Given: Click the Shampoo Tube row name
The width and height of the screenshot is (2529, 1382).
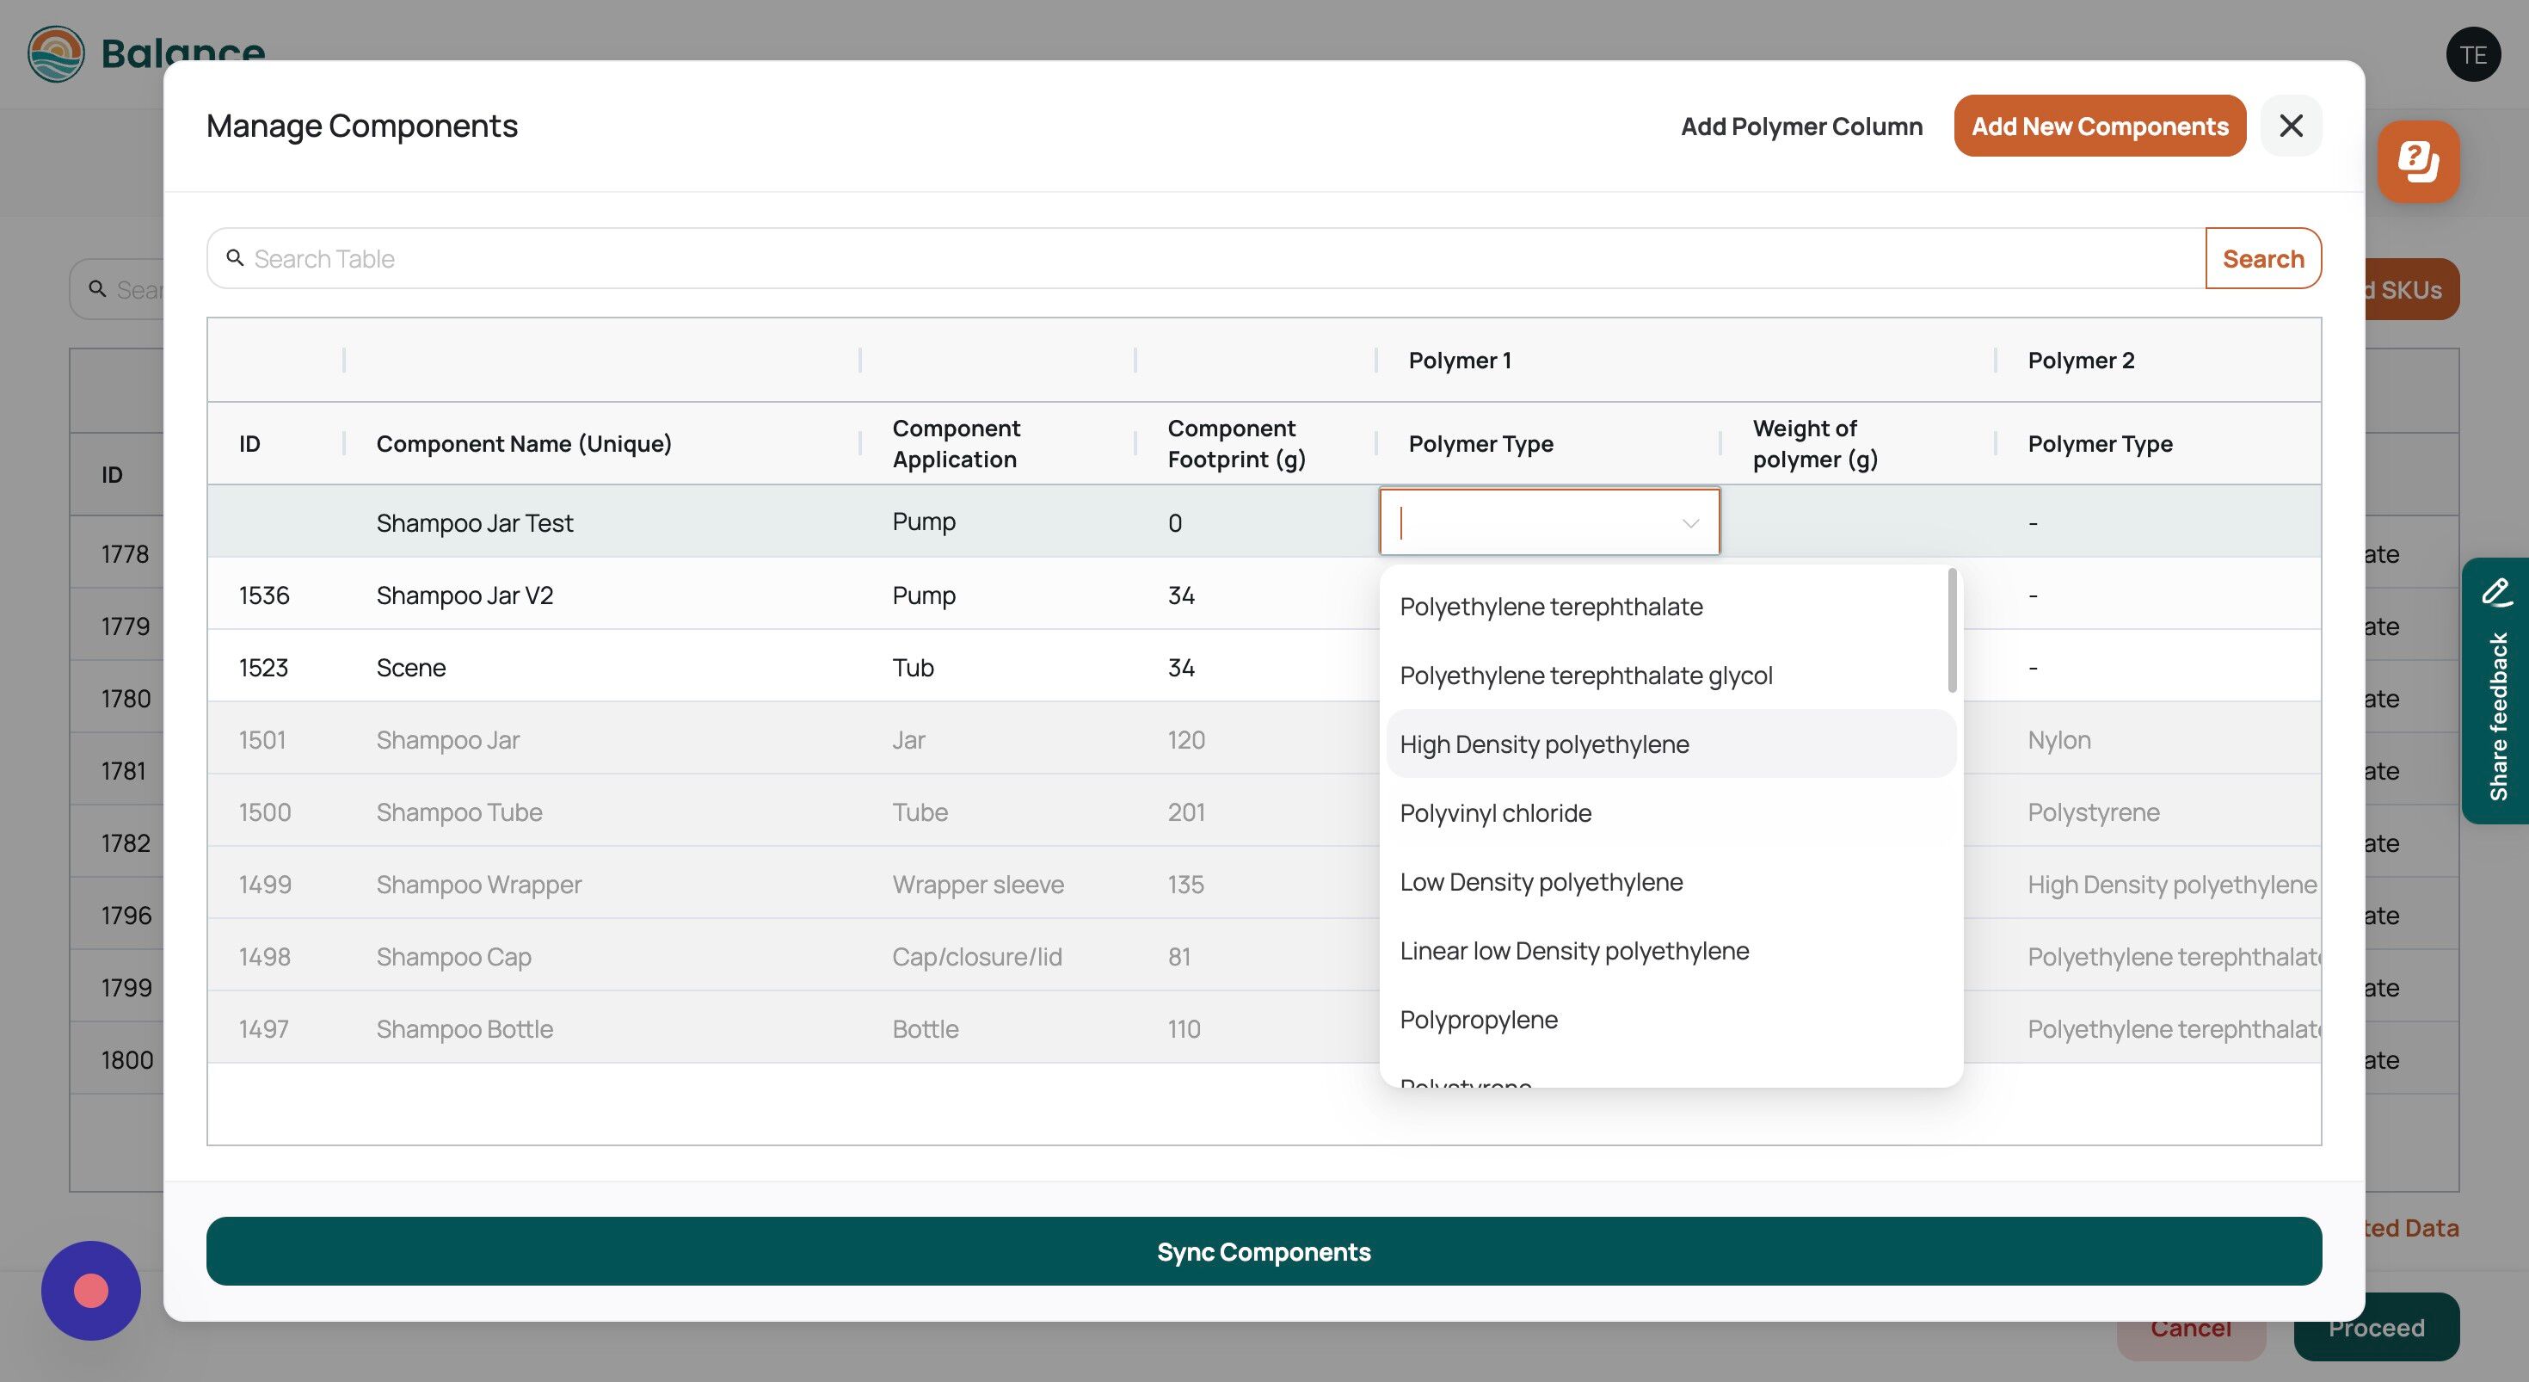Looking at the screenshot, I should pyautogui.click(x=458, y=812).
